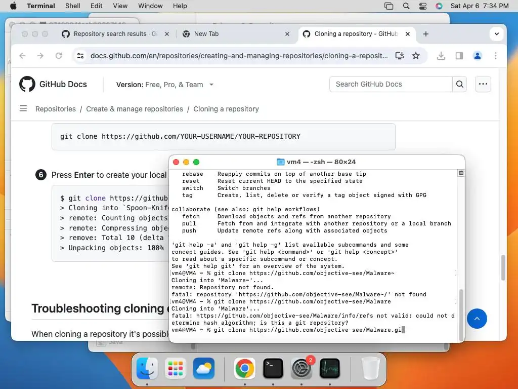
Task: Open the Edit menu
Action: click(x=97, y=6)
